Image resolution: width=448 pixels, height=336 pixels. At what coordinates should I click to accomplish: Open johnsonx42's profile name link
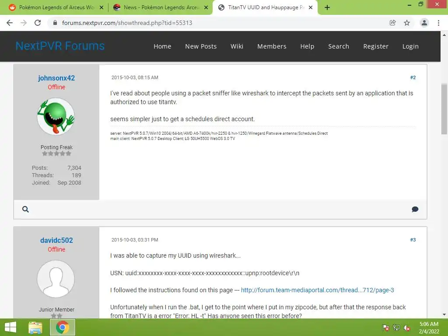coord(56,78)
